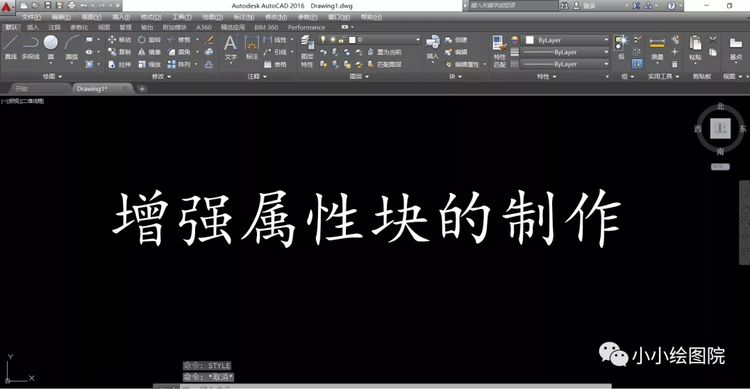Viewport: 750px width, 389px height.
Task: Click the 移动 (Move) tool
Action: (x=119, y=40)
